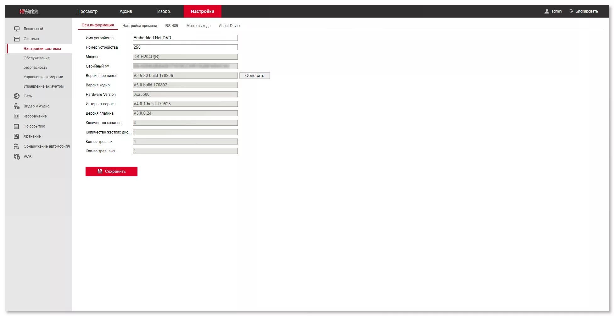Open the Архив playback menu
Image resolution: width=614 pixels, height=316 pixels.
tap(126, 11)
